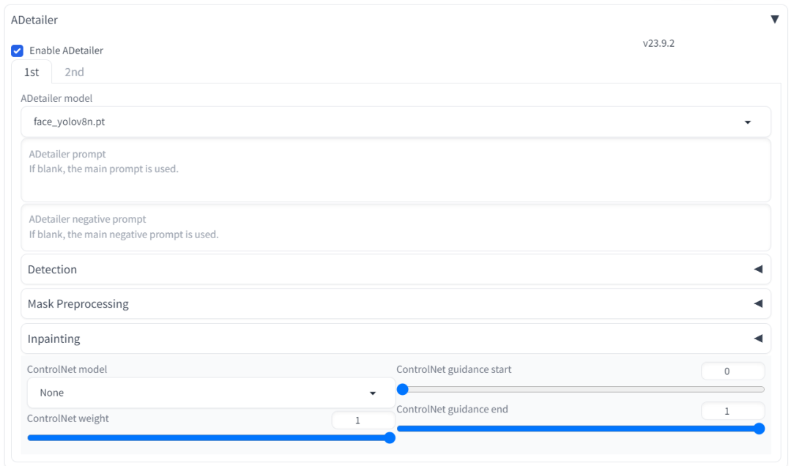Image resolution: width=791 pixels, height=466 pixels.
Task: Open the ControlNet model None dropdown
Action: click(x=211, y=393)
